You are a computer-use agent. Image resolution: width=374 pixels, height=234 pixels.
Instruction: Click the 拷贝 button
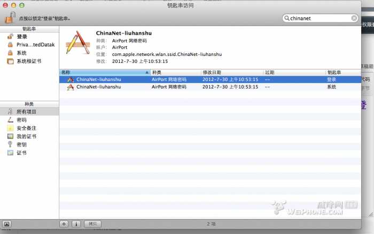(93, 224)
